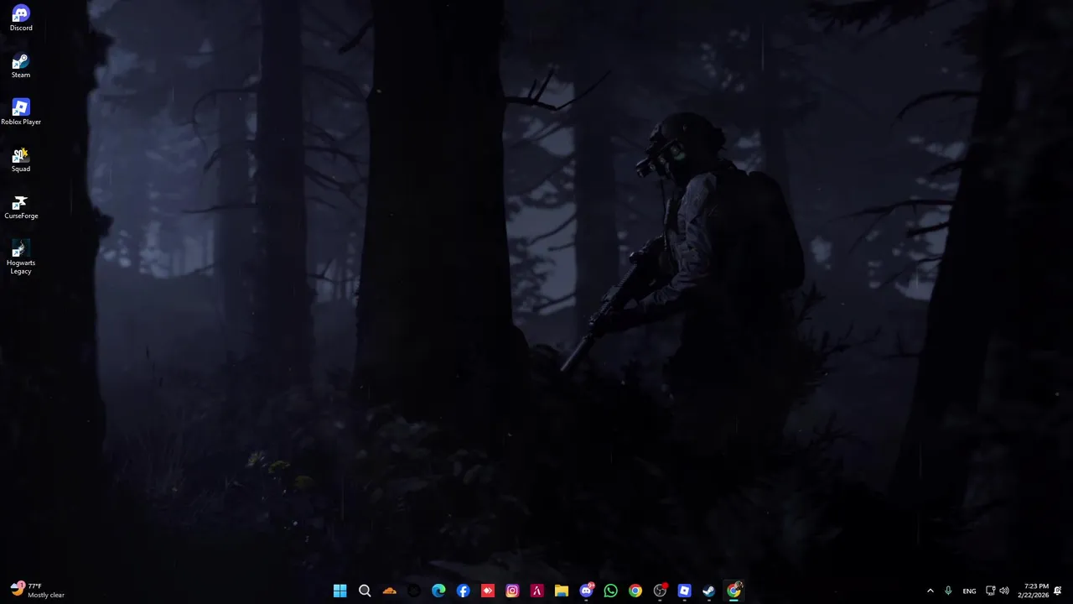
Task: Open File Explorer from the taskbar
Action: (x=562, y=591)
